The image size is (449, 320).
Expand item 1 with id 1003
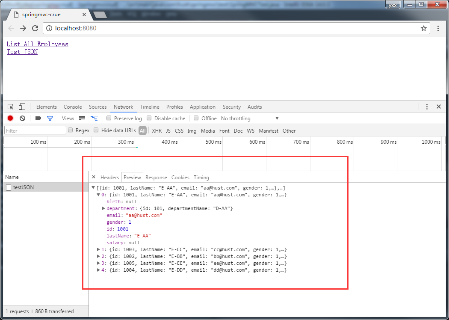pyautogui.click(x=98, y=249)
